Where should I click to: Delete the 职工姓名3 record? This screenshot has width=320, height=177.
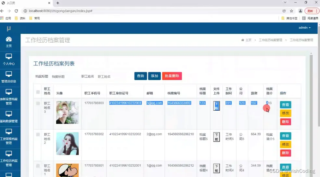click(285, 122)
